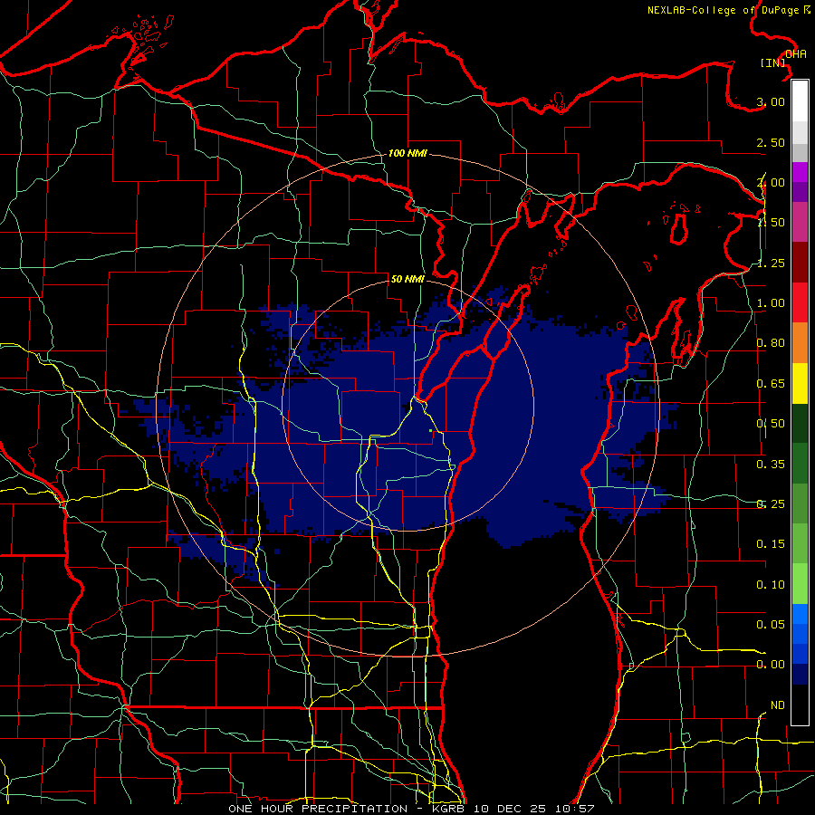Screen dimensions: 815x815
Task: Click the 0.05 legend value
Action: click(x=771, y=625)
